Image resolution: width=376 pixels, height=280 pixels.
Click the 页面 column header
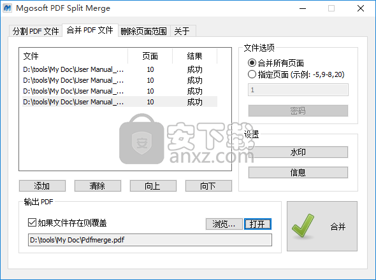tap(150, 56)
